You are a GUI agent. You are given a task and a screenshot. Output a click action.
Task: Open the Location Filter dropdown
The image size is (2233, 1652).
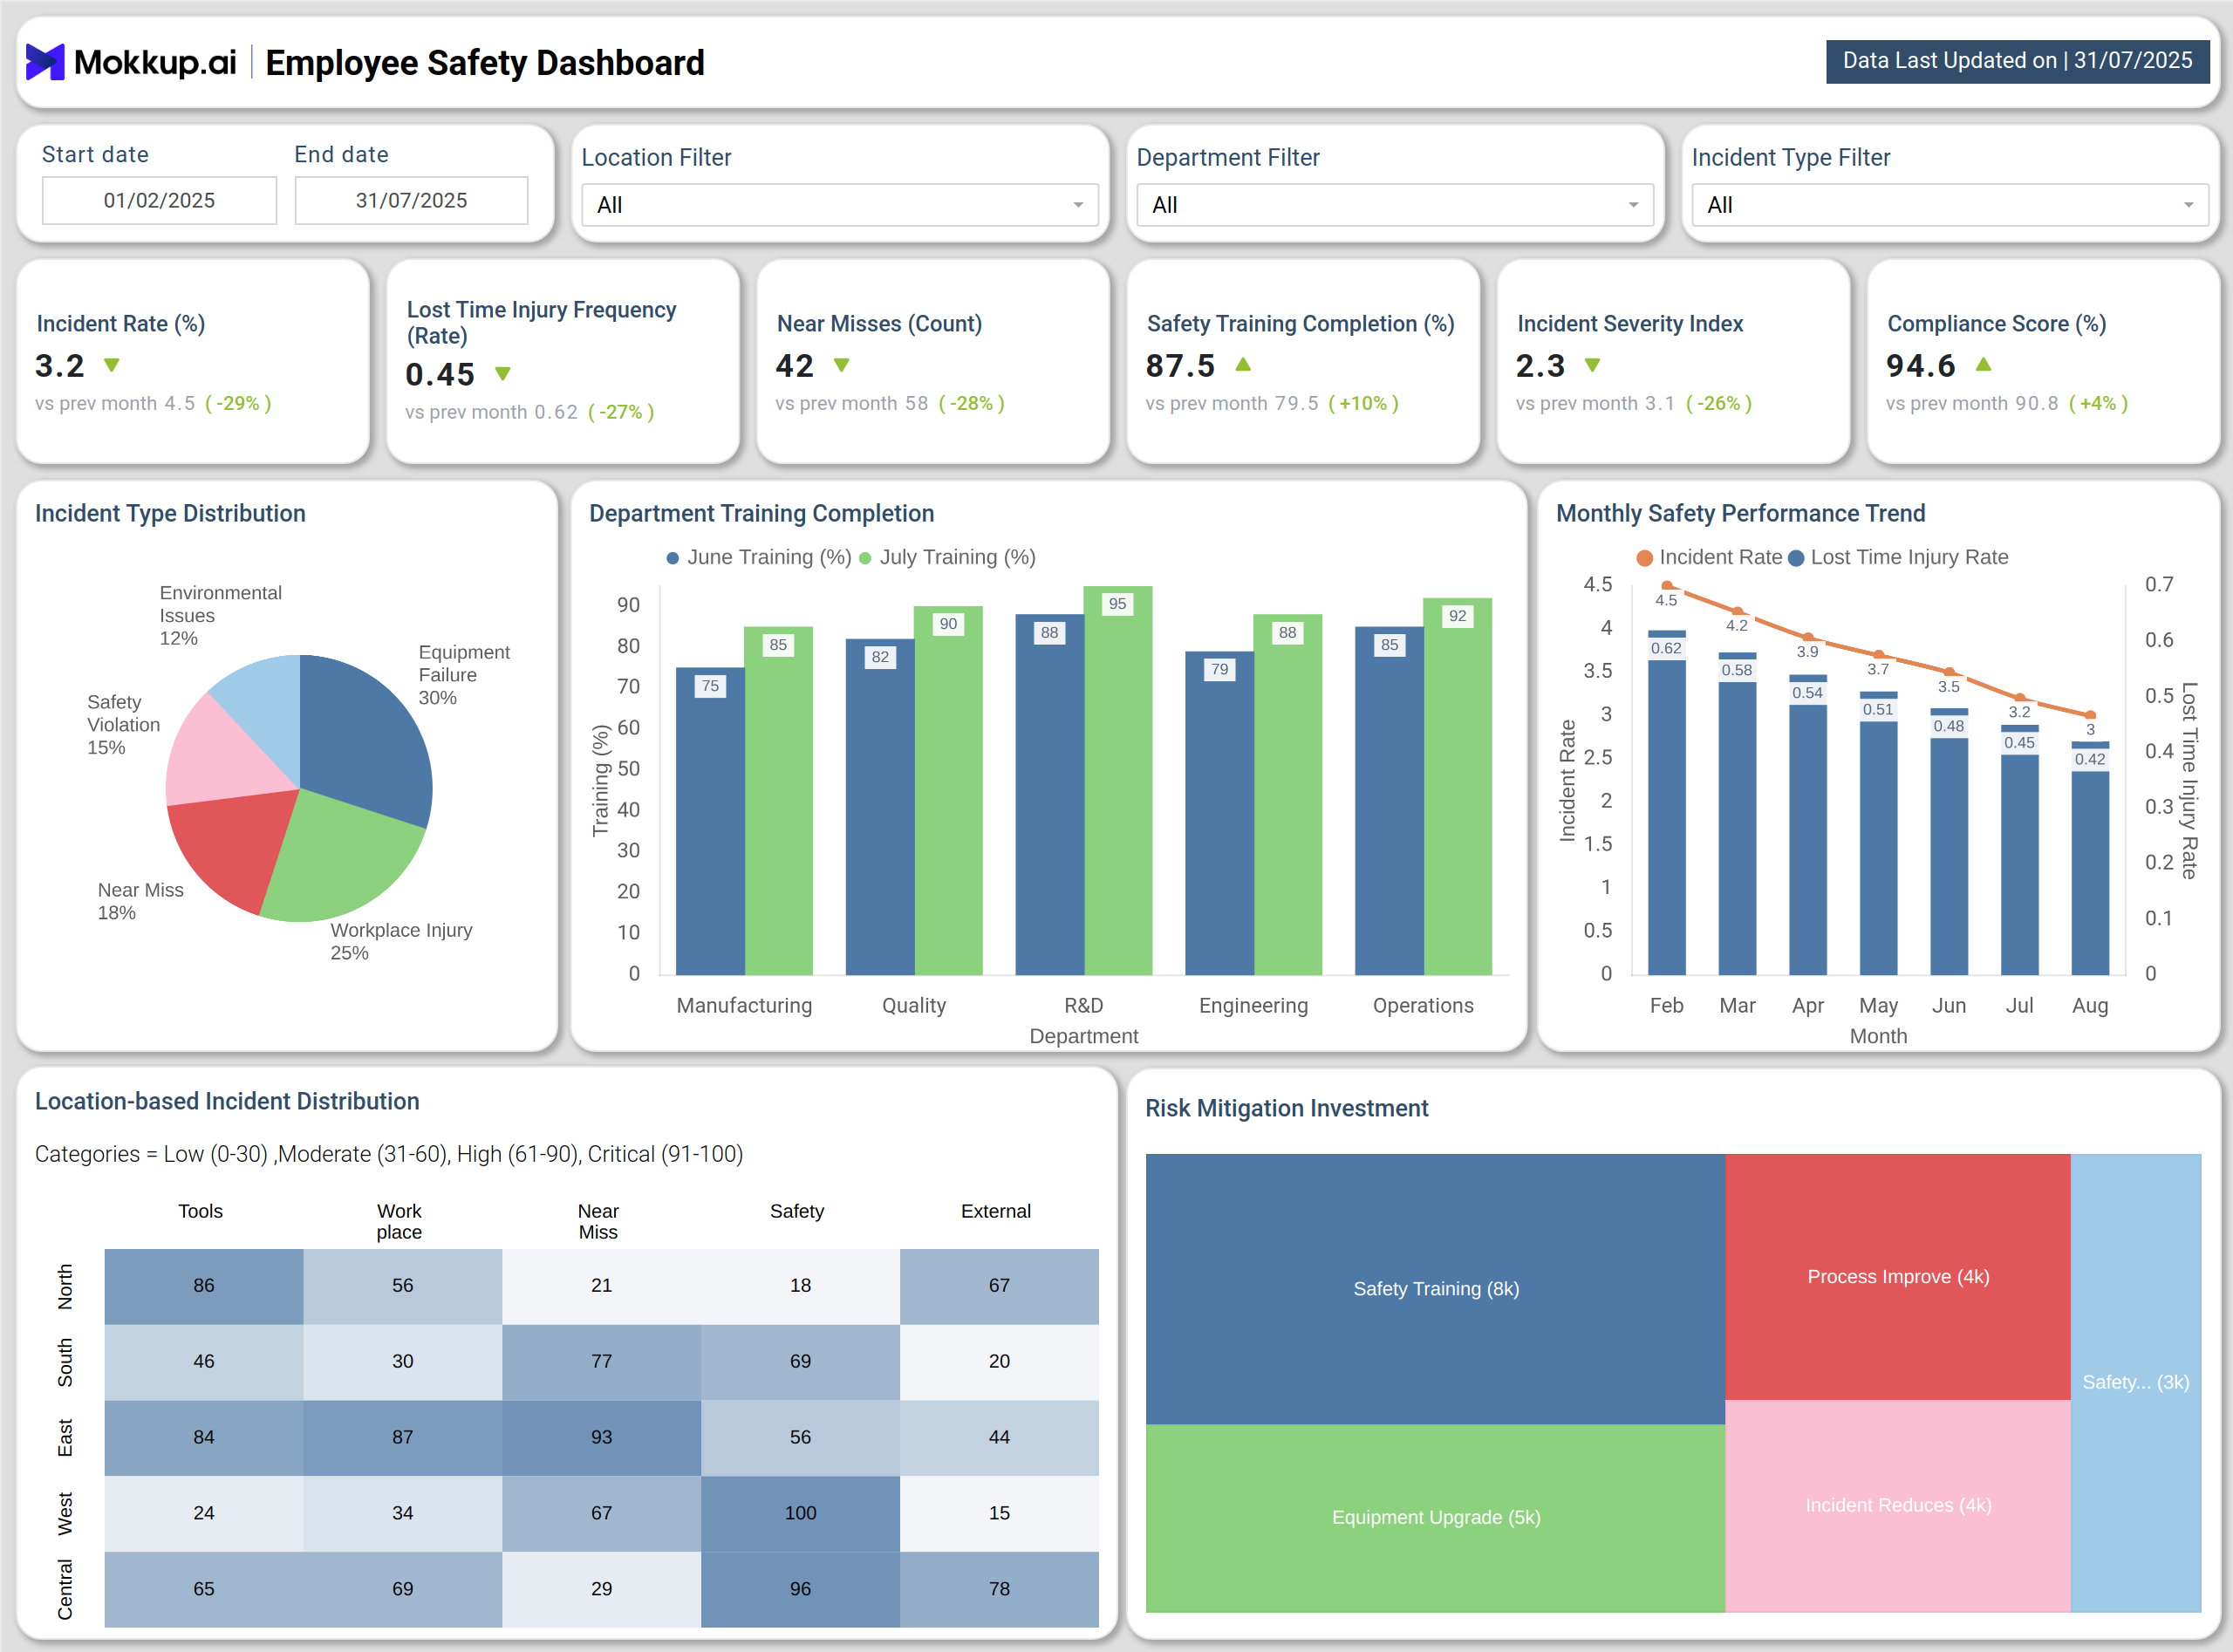840,205
